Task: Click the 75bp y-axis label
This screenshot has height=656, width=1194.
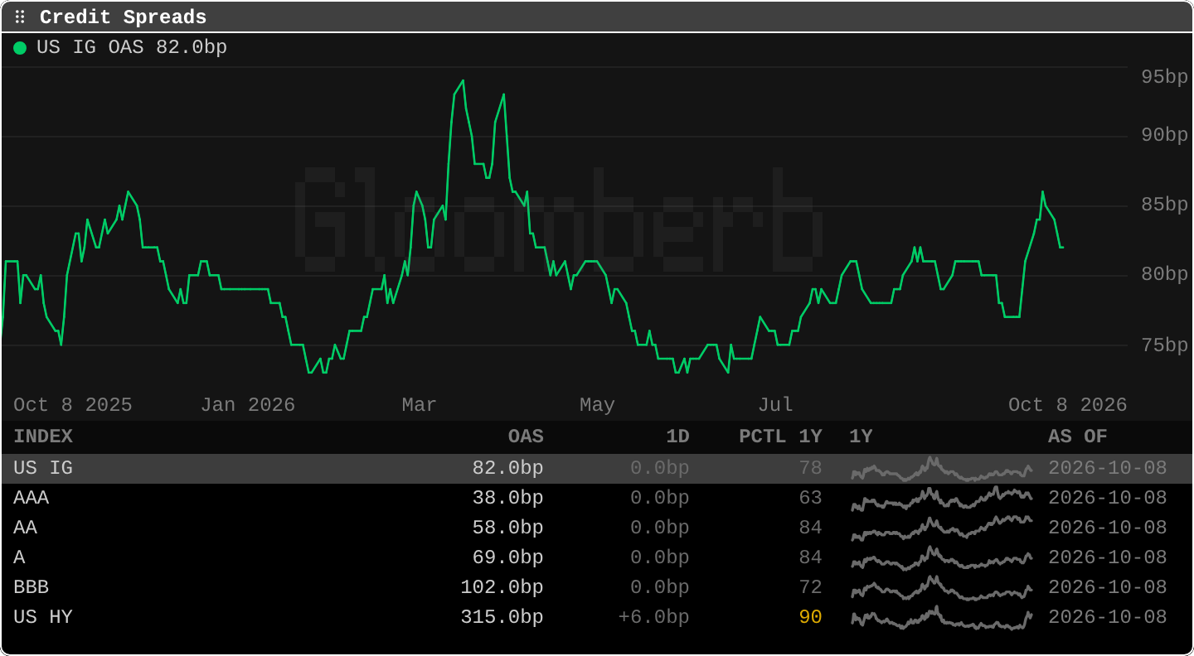Action: 1164,345
